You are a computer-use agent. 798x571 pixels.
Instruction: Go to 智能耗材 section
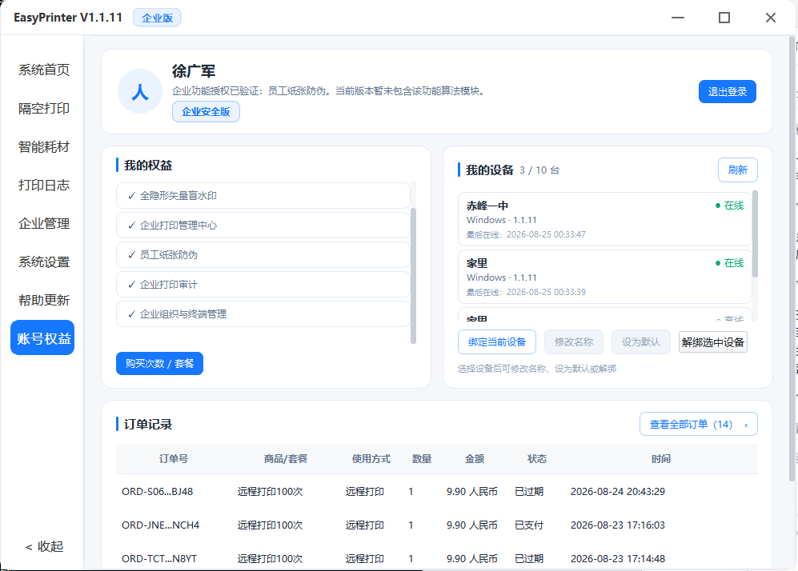coord(44,147)
